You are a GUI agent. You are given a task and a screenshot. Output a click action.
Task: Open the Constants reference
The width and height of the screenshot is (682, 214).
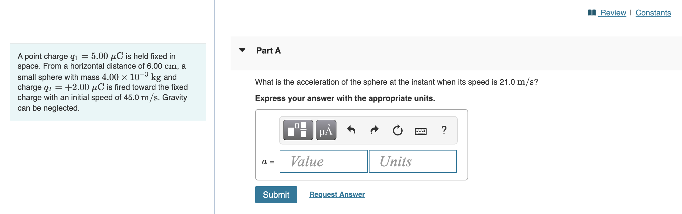tap(653, 13)
